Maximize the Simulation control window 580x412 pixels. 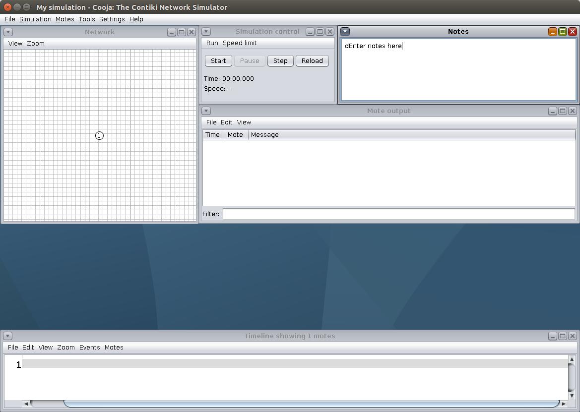pyautogui.click(x=320, y=32)
